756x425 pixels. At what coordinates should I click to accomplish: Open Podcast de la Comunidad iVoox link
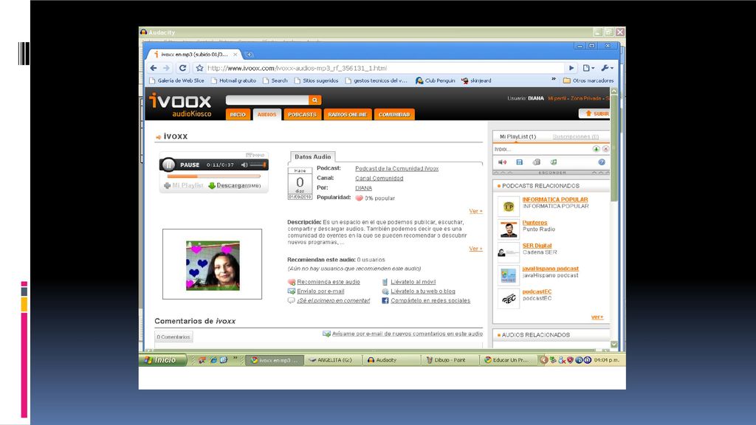point(396,169)
